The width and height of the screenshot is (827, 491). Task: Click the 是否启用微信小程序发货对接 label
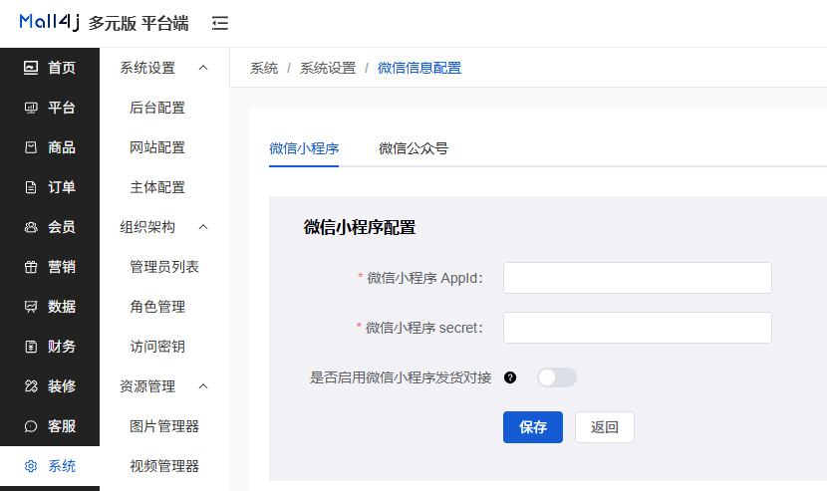pos(401,377)
